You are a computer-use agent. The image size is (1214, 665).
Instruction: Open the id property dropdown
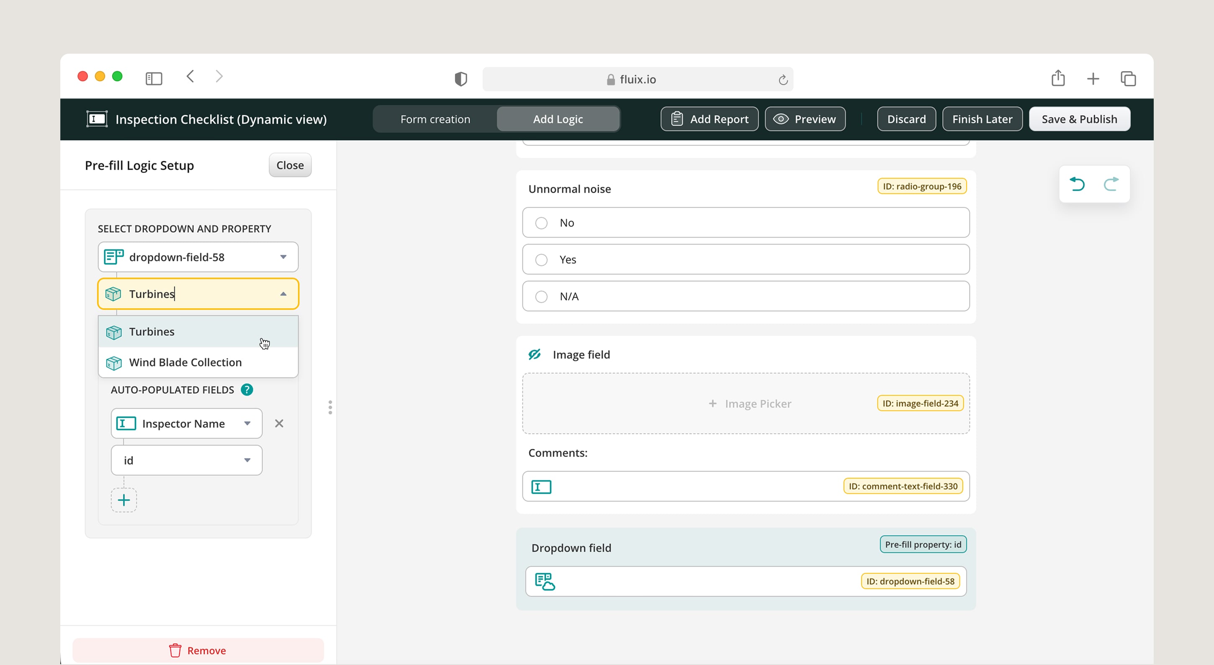[247, 460]
